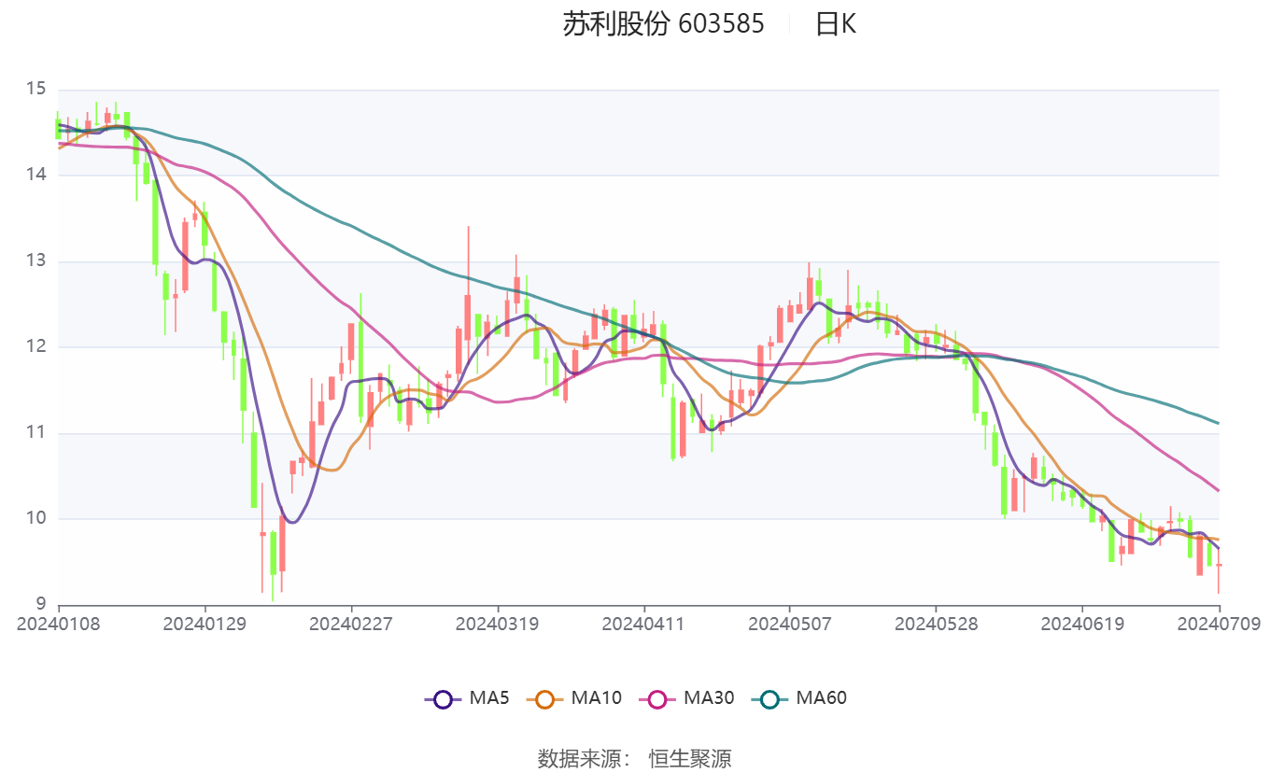
Task: Hide the MA30 moving average line
Action: click(658, 698)
